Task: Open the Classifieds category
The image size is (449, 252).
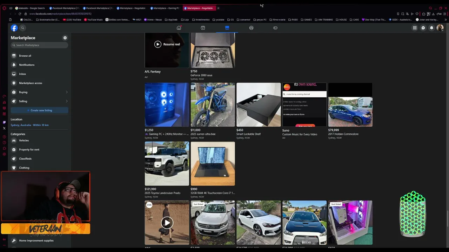Action: tap(39, 159)
